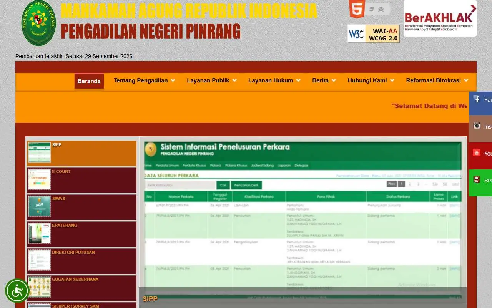Viewport: 492px width, 308px height.
Task: Go to the Beranda menu tab
Action: coord(89,81)
